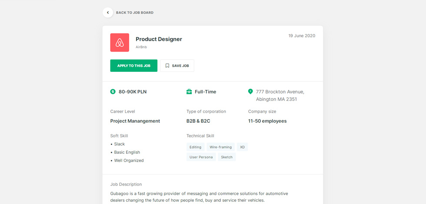Select the Wire-framing skill tag

click(x=221, y=147)
